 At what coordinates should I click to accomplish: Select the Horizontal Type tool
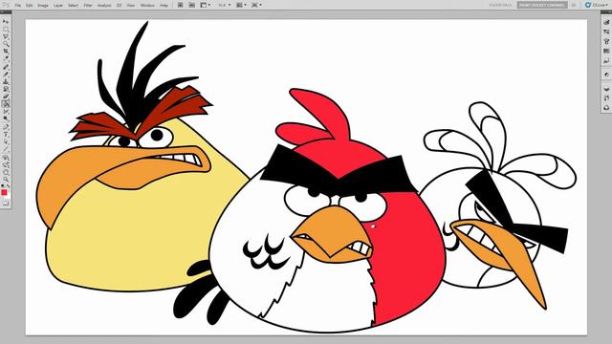[6, 135]
